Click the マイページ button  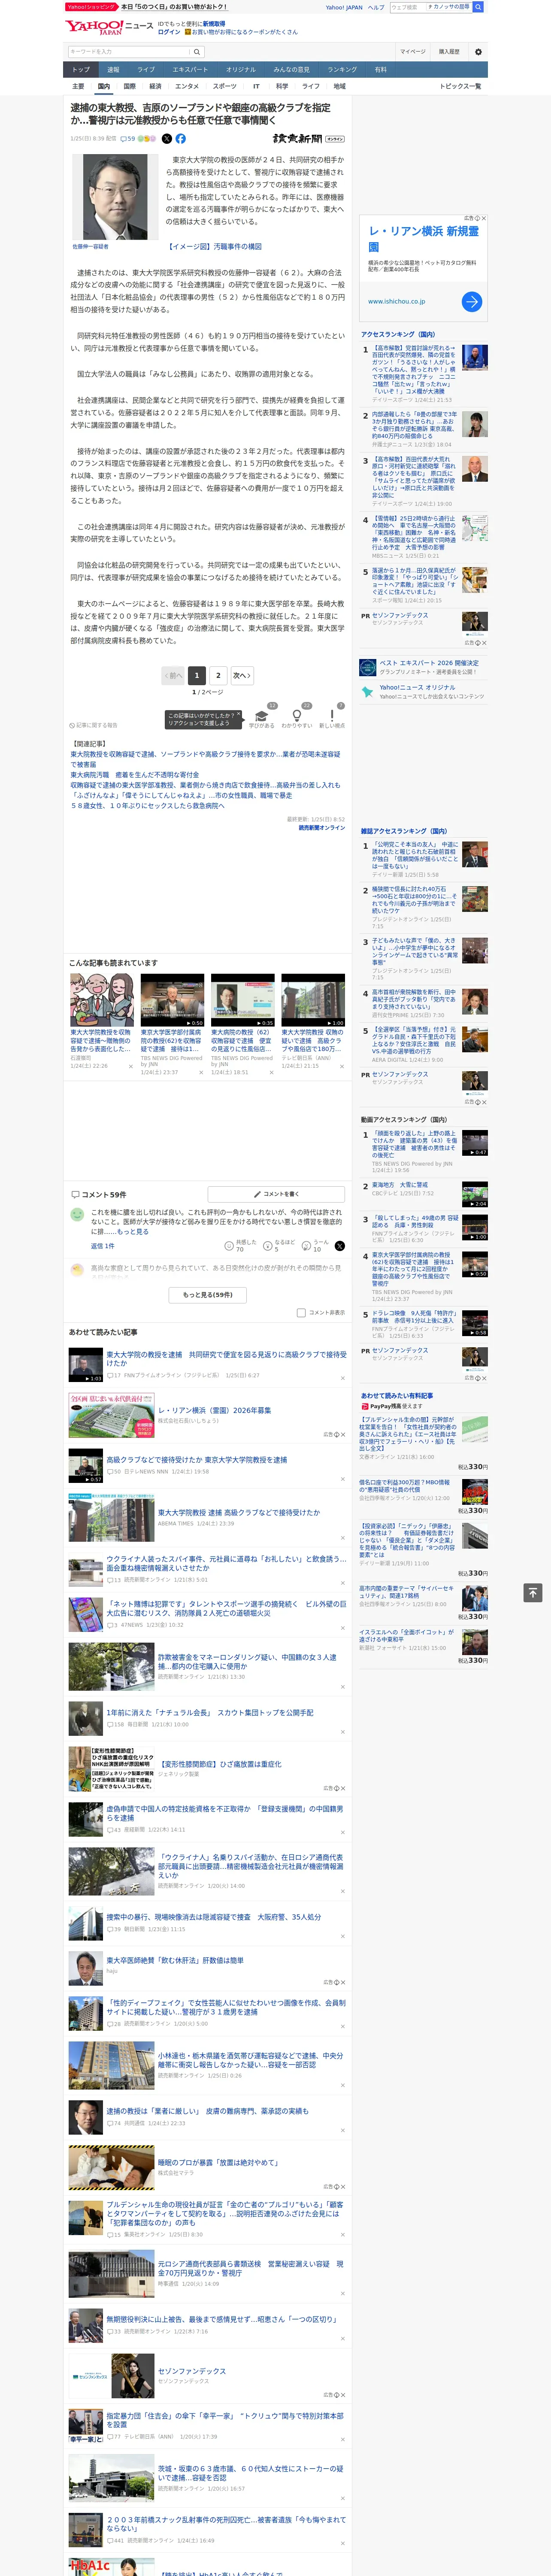(413, 52)
